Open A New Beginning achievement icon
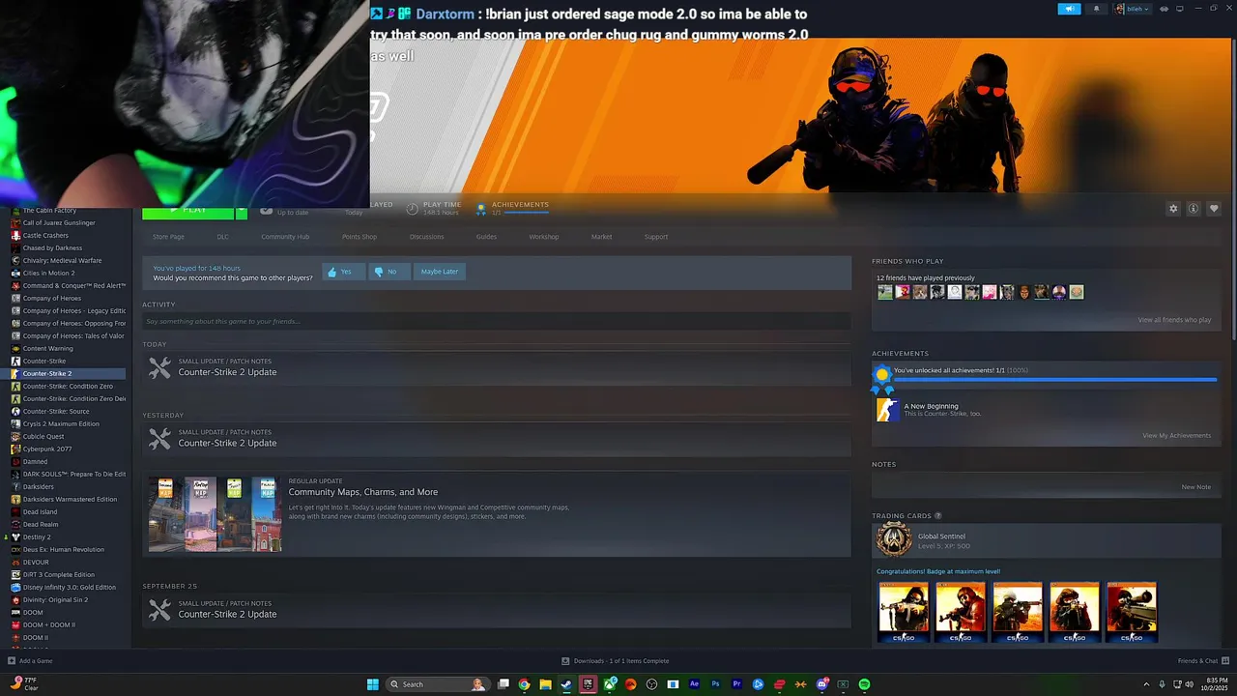This screenshot has width=1237, height=696. (x=887, y=410)
